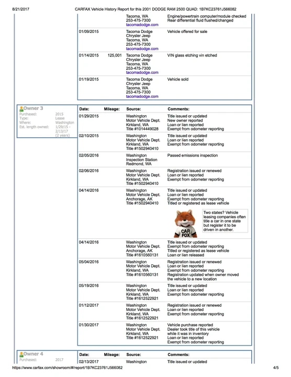Screen dimensions: 291x377
Task: Click the 'Two states?' CARFOX tip box
Action: point(225,221)
